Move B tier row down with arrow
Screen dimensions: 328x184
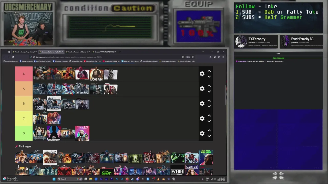tap(209, 106)
